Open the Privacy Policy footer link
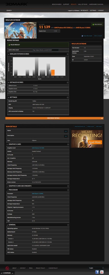 [41, 268]
